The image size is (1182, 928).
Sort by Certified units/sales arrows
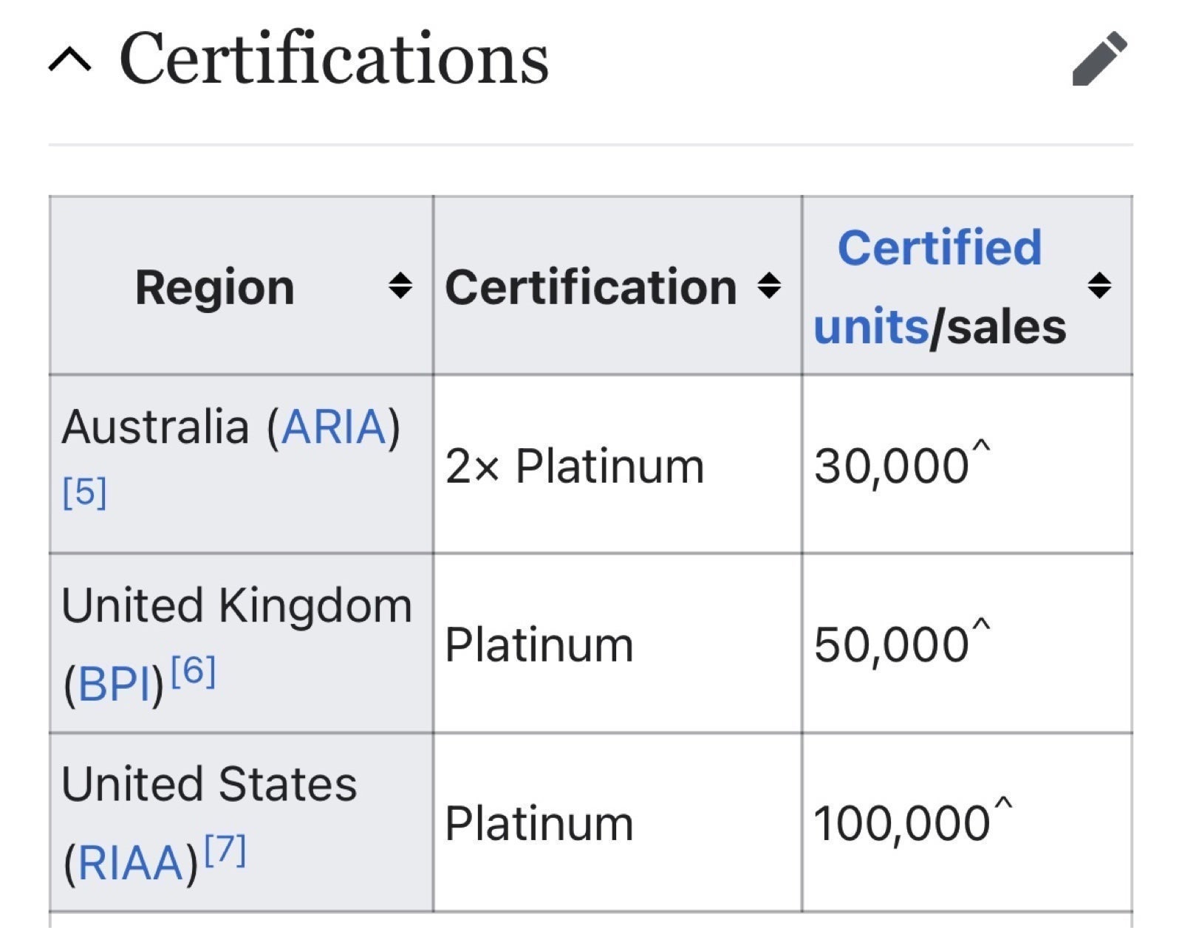point(1099,286)
